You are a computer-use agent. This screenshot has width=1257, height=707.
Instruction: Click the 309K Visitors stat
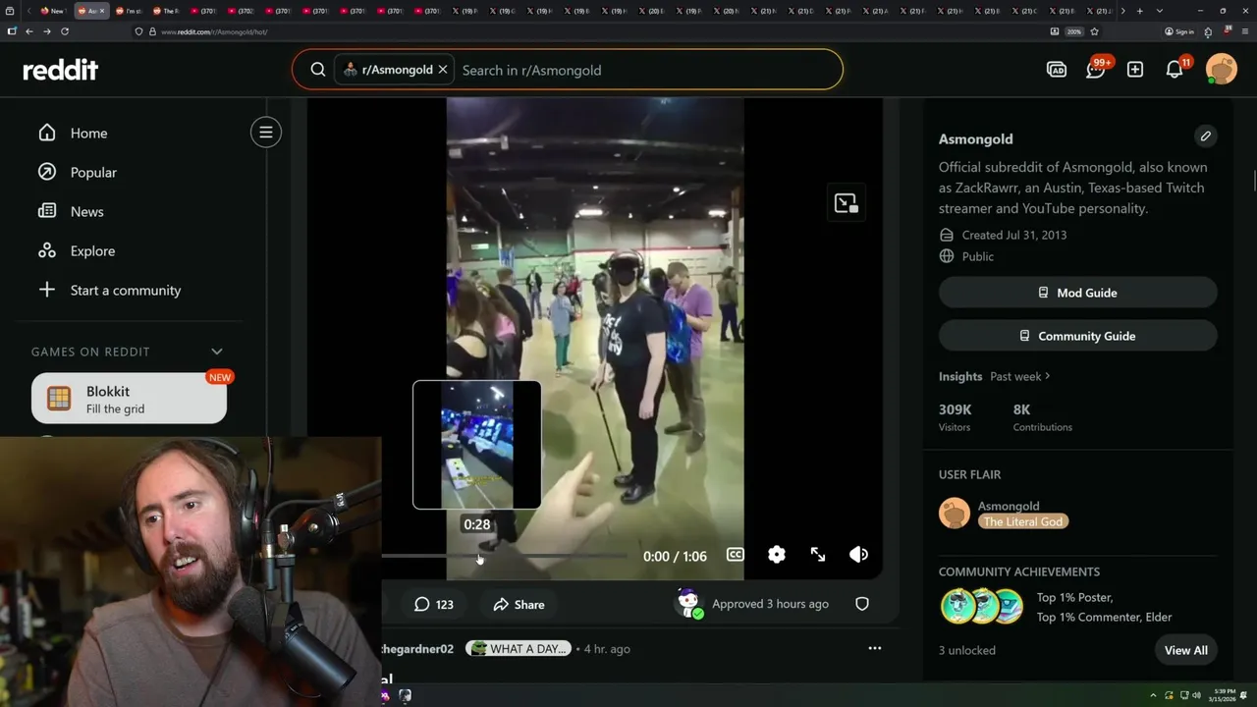[955, 417]
